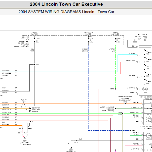This screenshot has width=152, height=152.
Task: Click the S298 splice dot
Action: point(130,130)
